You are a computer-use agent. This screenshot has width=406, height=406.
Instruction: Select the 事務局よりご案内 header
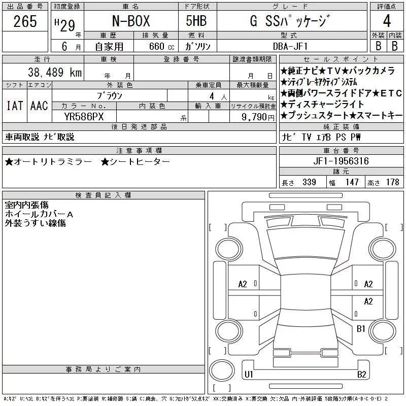[x=103, y=369]
